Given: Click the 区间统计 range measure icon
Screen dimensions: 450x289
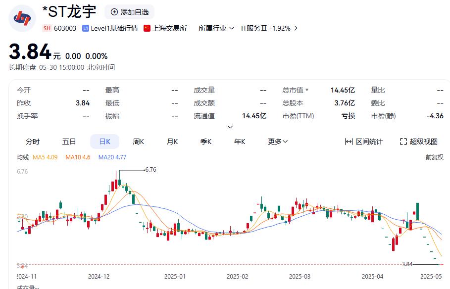Looking at the screenshot, I should click(349, 142).
